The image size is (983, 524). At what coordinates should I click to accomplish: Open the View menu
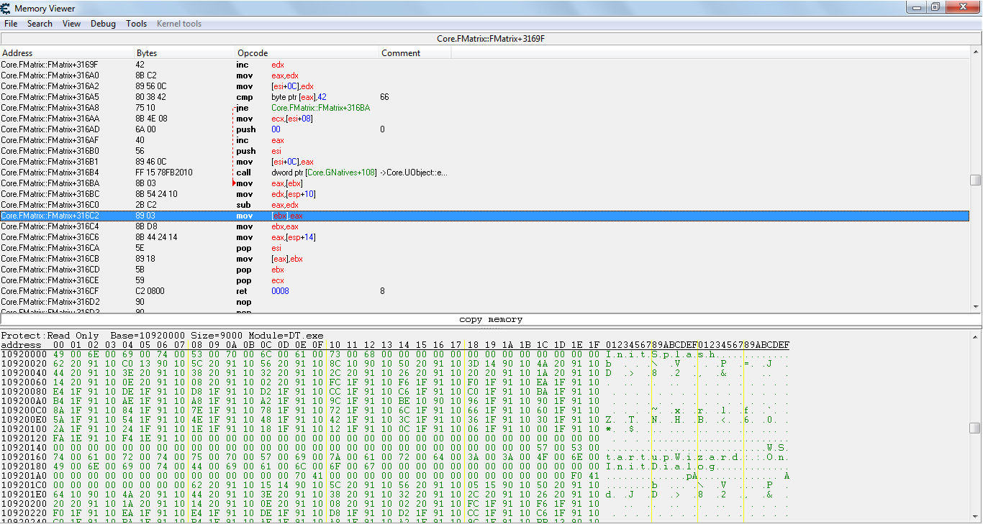71,24
